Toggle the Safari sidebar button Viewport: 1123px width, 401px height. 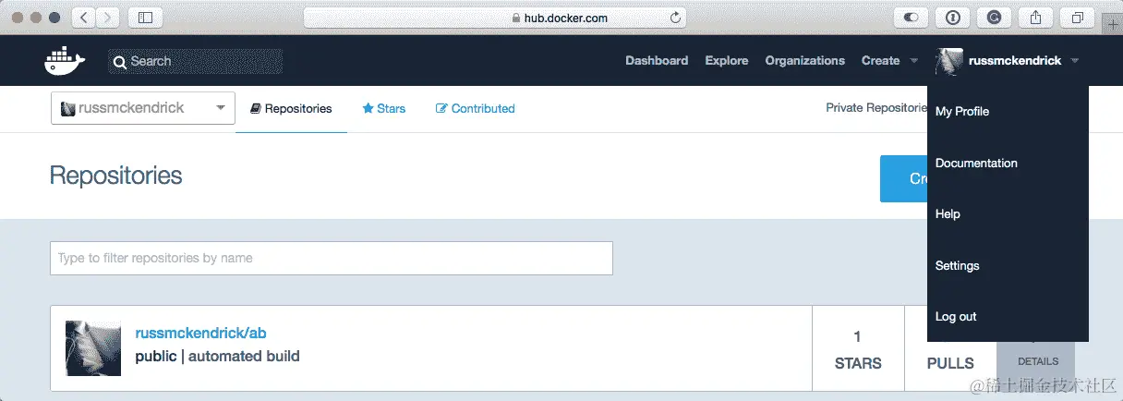(145, 17)
